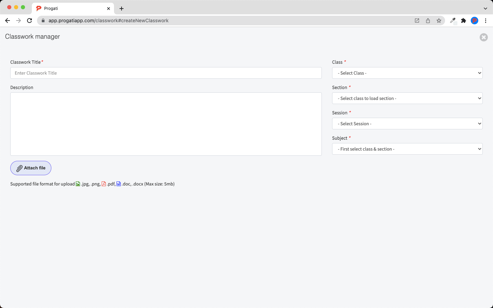Open the Select Session dropdown
Screen dimensions: 493x308
(x=407, y=124)
